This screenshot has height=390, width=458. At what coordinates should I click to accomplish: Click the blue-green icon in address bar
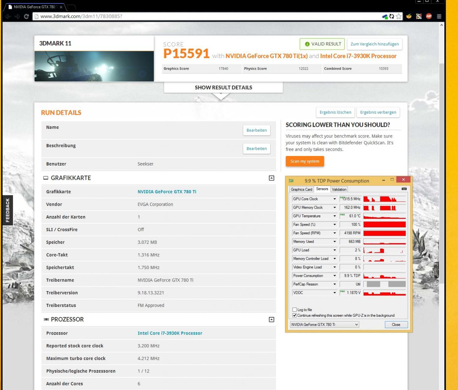(x=385, y=16)
